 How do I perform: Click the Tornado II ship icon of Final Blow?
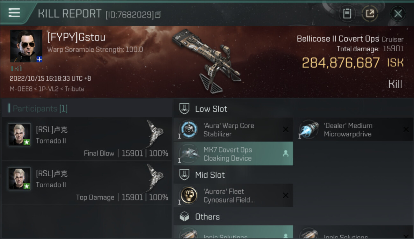coord(156,133)
